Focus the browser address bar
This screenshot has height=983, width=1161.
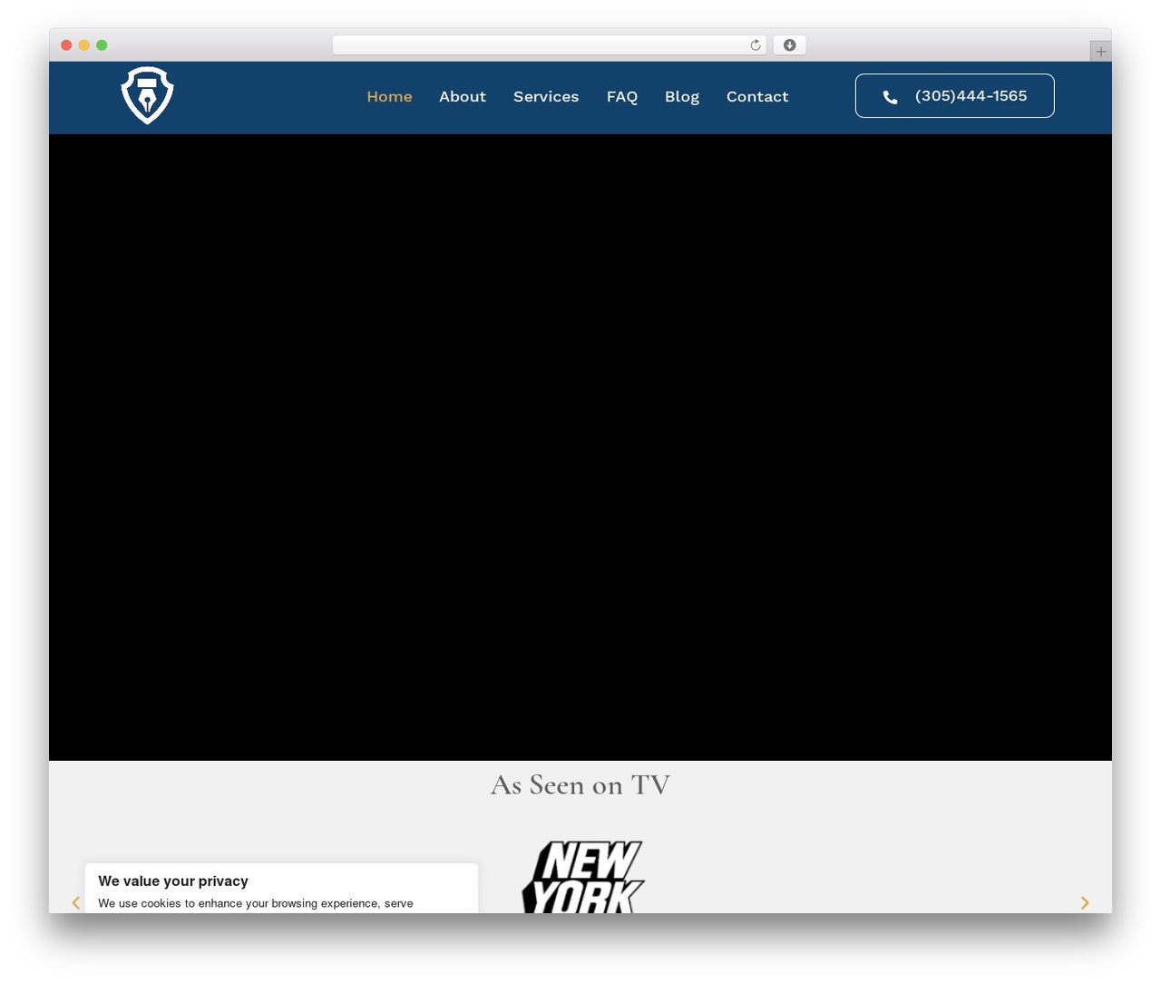[x=549, y=45]
